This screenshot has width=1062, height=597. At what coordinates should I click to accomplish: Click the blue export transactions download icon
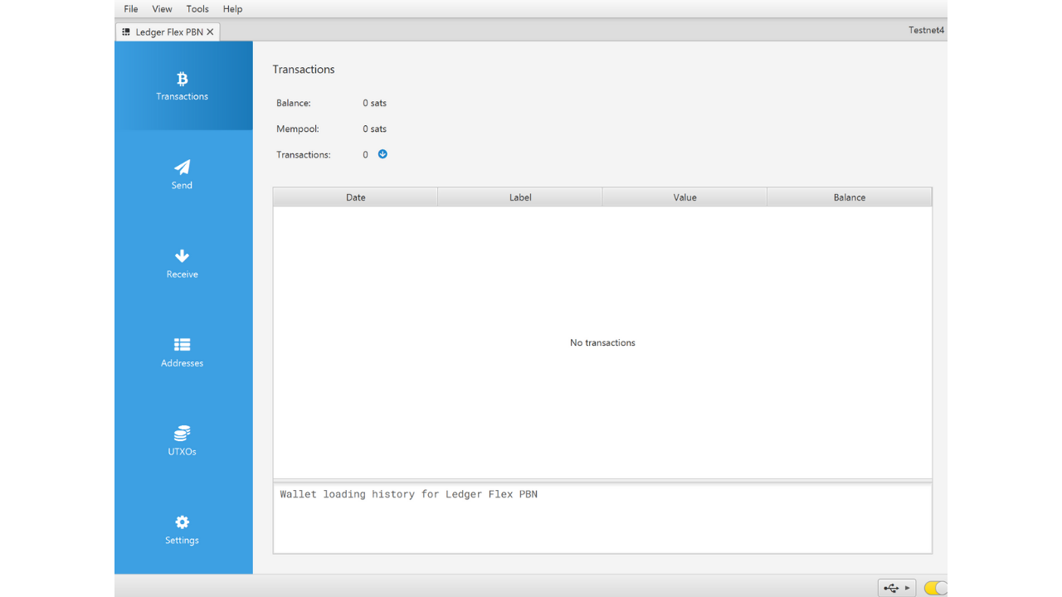pos(382,154)
